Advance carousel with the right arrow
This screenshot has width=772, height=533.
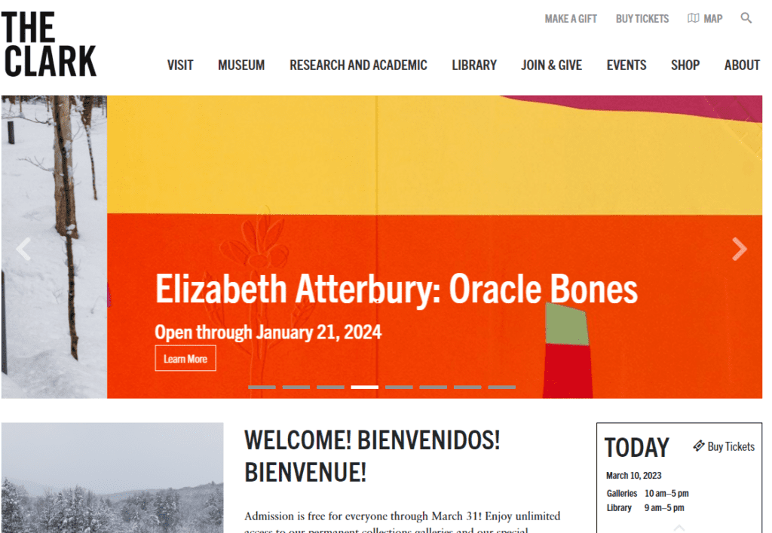coord(739,249)
